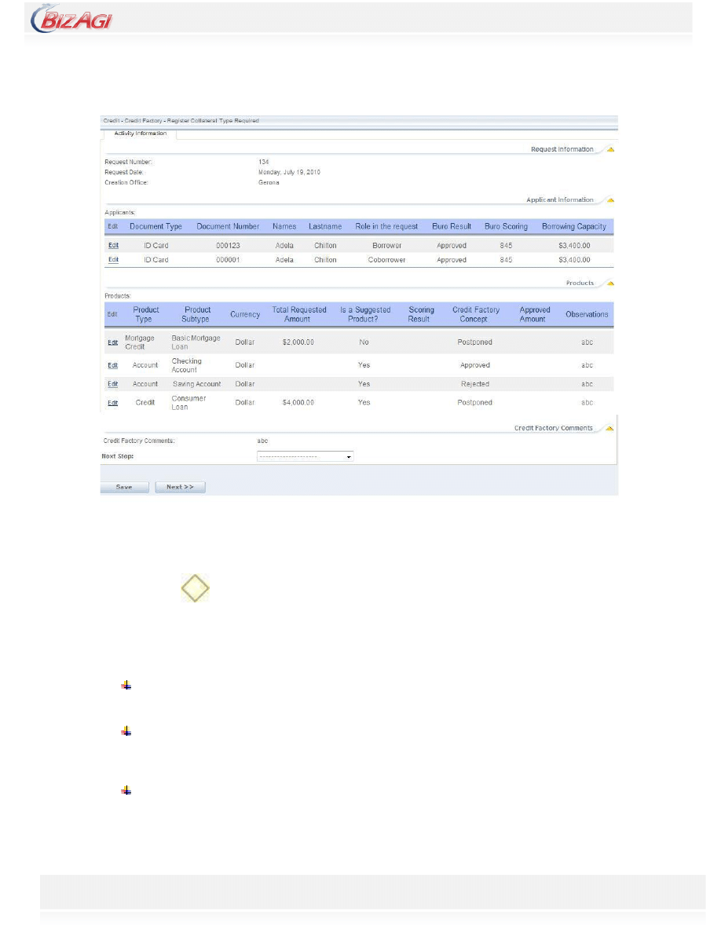
Task: Switch to the Activity Information tab
Action: point(140,134)
